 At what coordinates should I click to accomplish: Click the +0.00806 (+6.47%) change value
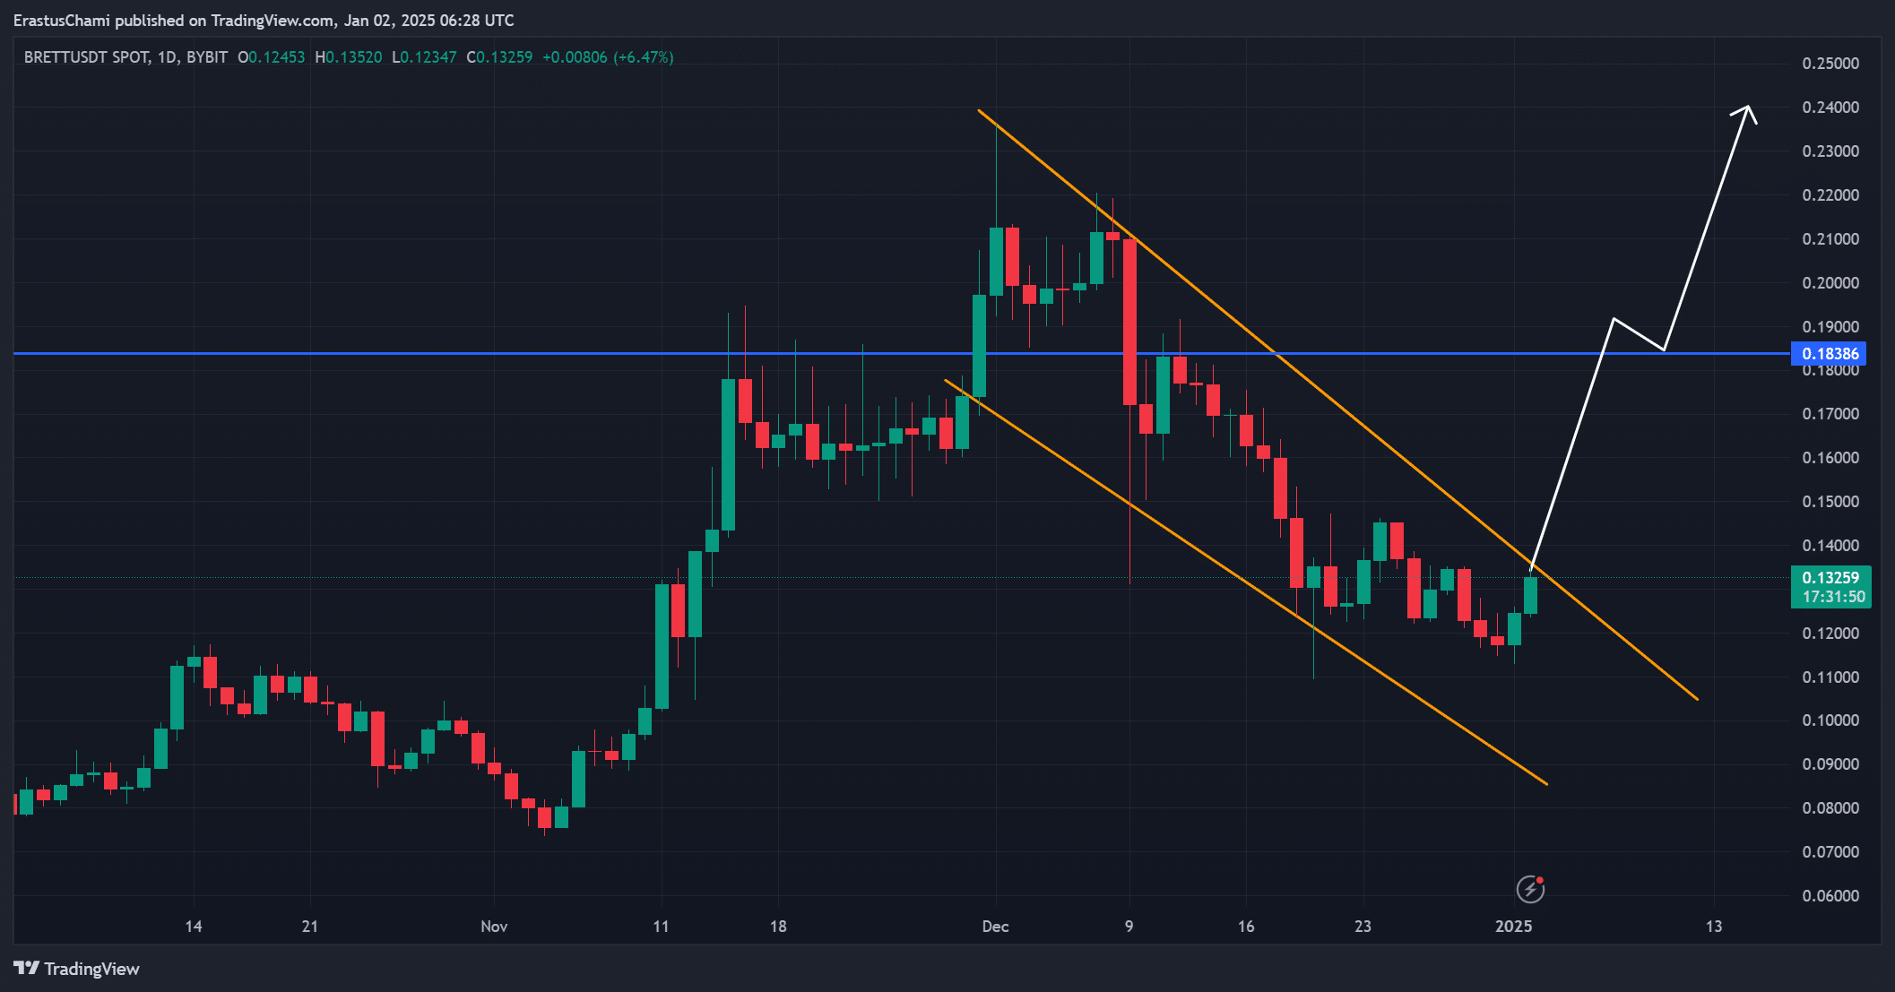(608, 57)
